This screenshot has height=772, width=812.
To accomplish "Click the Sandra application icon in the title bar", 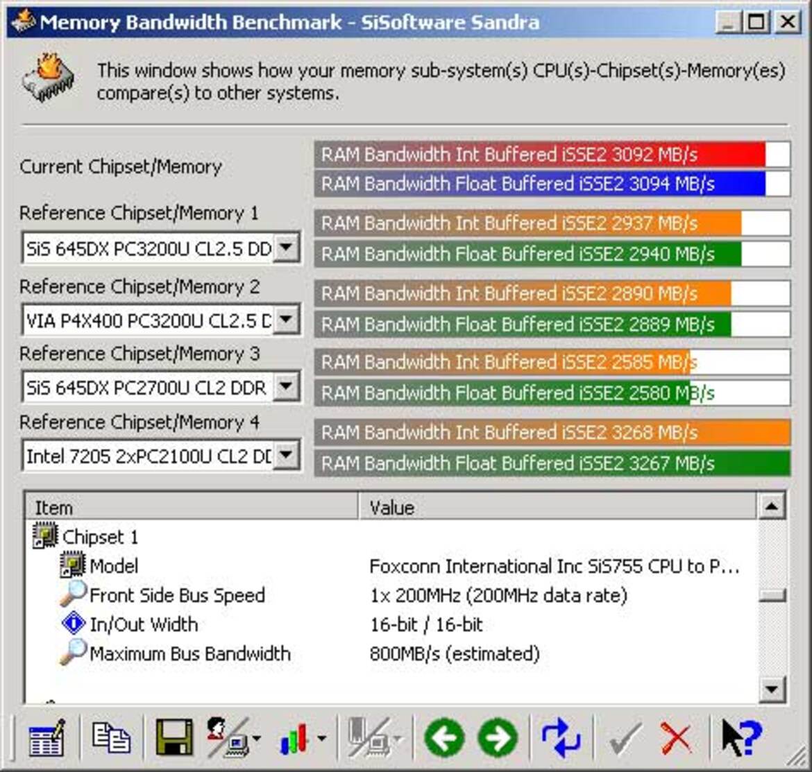I will click(x=23, y=22).
